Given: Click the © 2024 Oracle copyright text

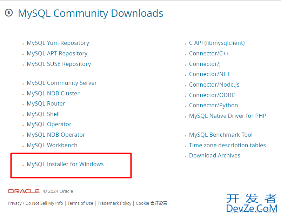Looking at the screenshot, I should tap(58, 191).
